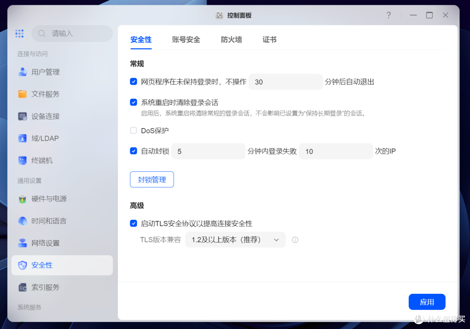Screen dimensions: 470x329
Task: Click the 控制面板 title bar icon
Action: pyautogui.click(x=219, y=15)
